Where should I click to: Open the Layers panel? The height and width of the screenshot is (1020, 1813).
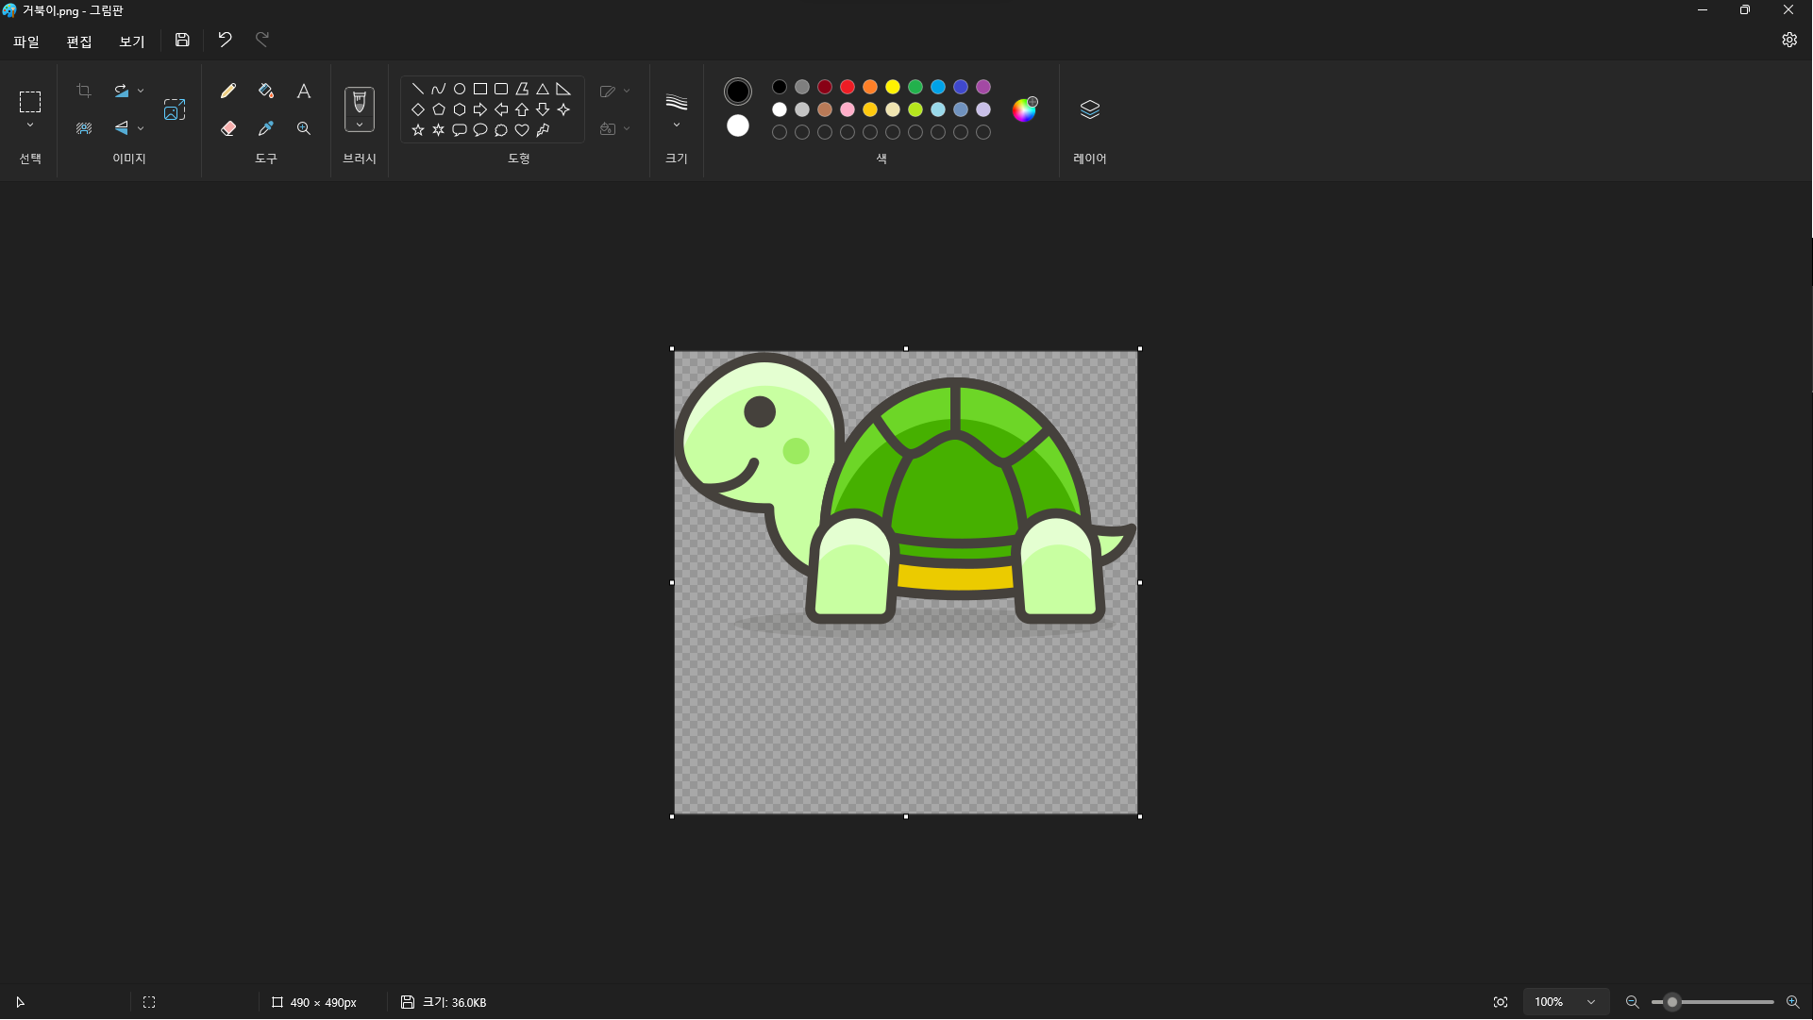pos(1090,109)
